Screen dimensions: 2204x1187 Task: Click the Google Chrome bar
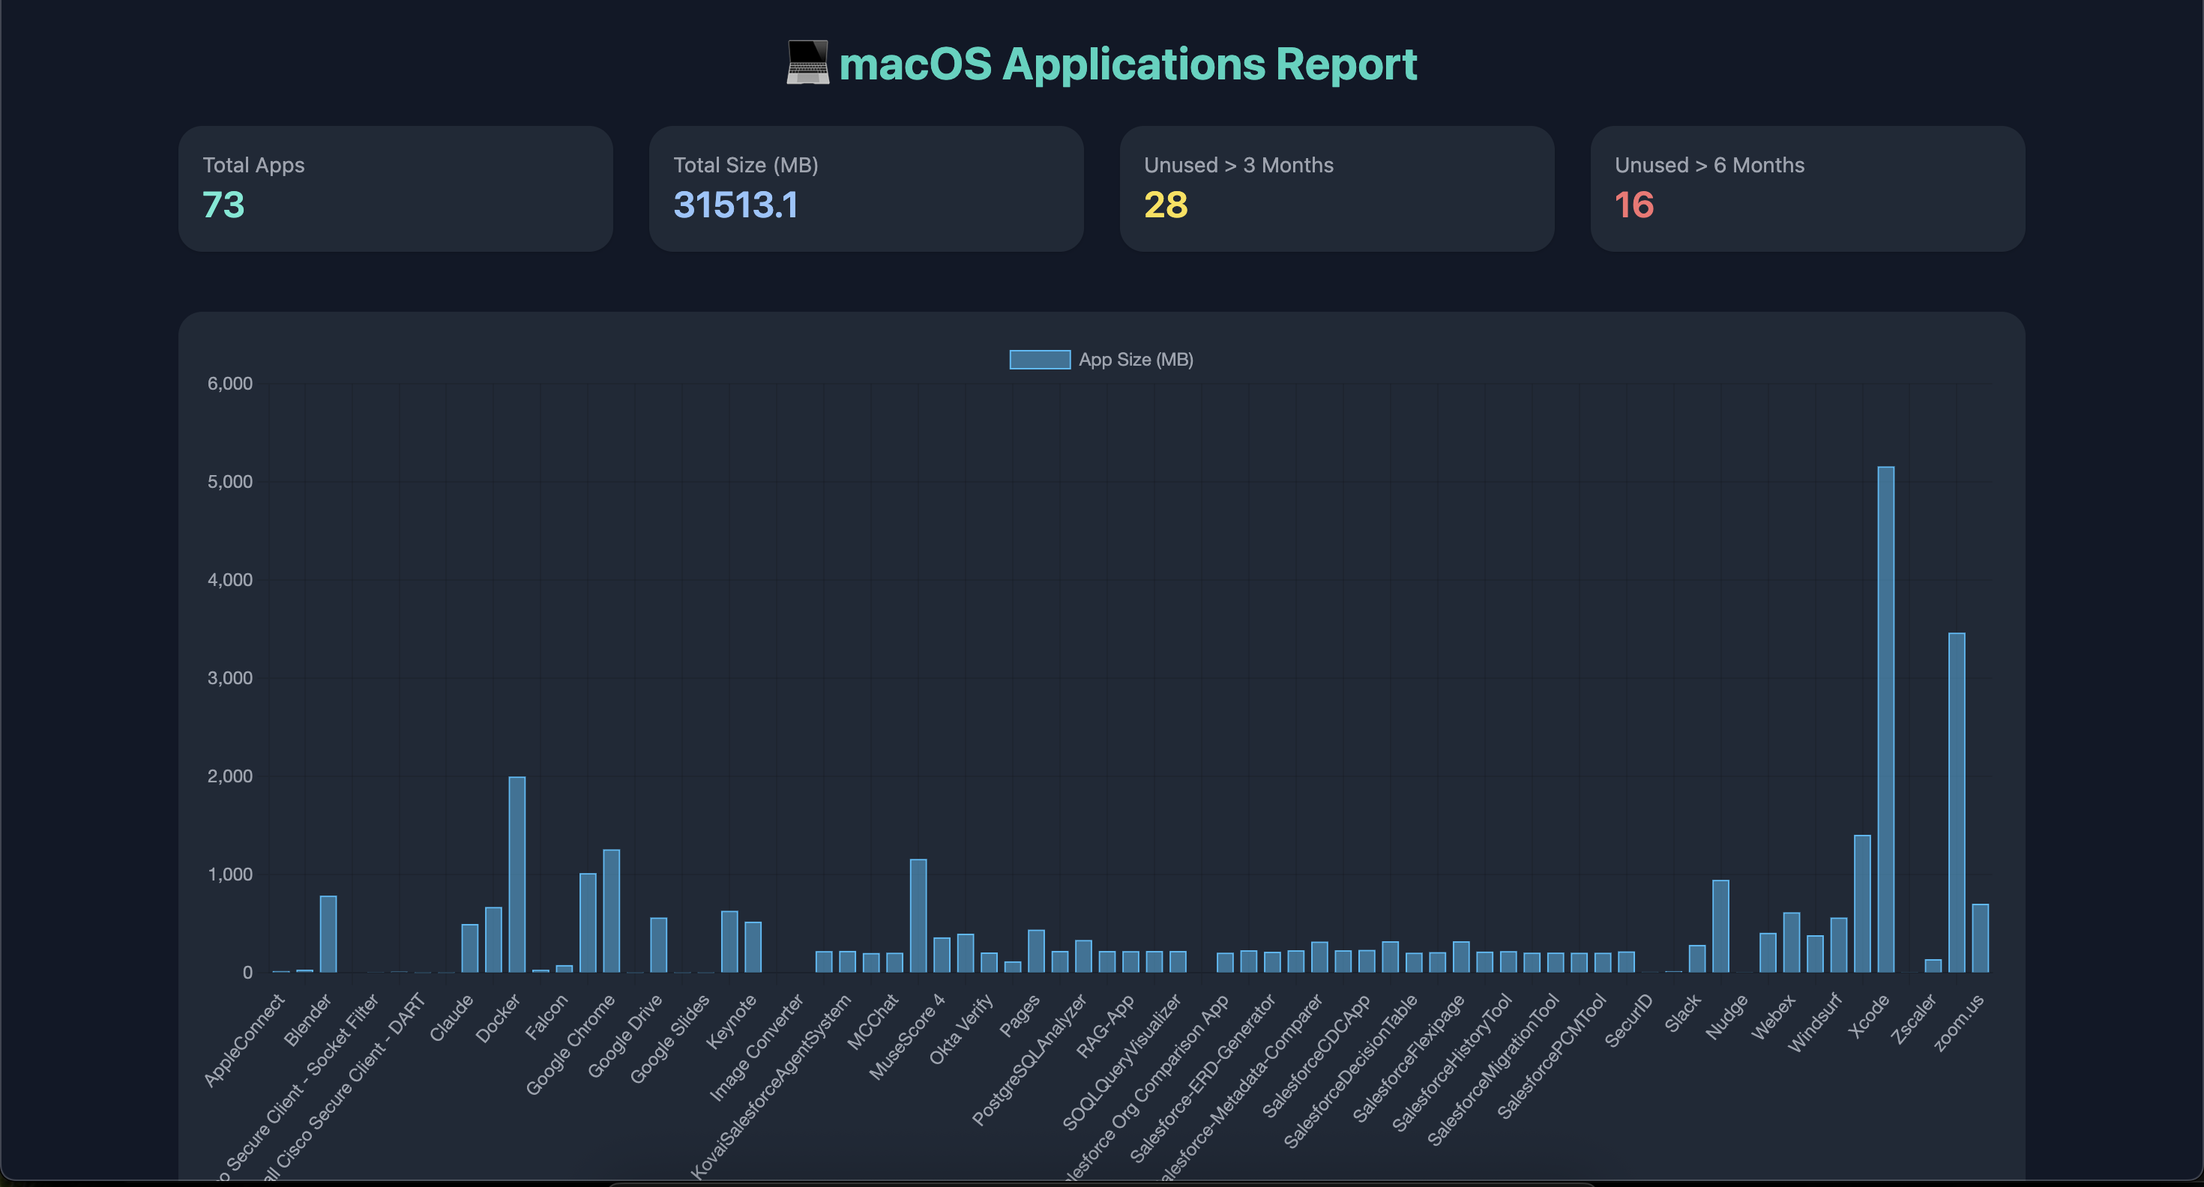[x=611, y=910]
